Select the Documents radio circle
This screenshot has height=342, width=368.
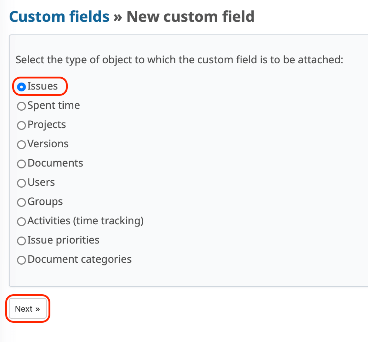tap(21, 164)
